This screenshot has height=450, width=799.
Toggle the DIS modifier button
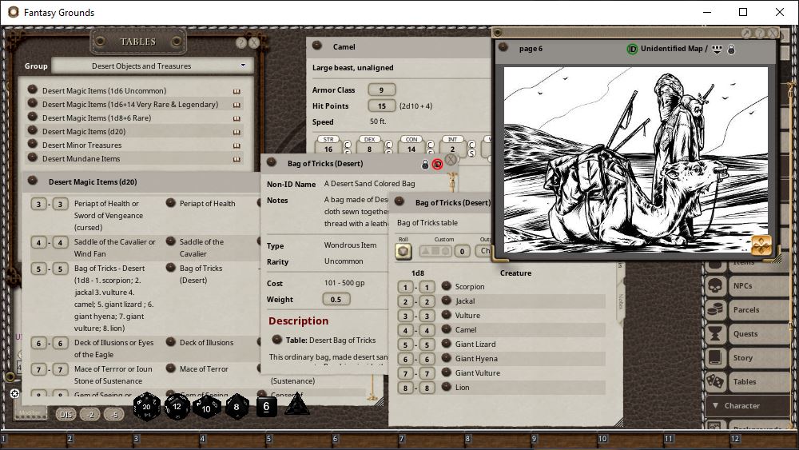(x=66, y=414)
